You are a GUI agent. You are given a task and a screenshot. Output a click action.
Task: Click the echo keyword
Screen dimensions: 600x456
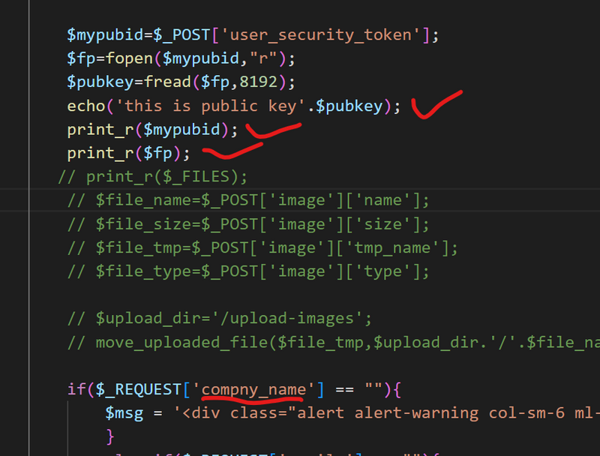point(85,106)
